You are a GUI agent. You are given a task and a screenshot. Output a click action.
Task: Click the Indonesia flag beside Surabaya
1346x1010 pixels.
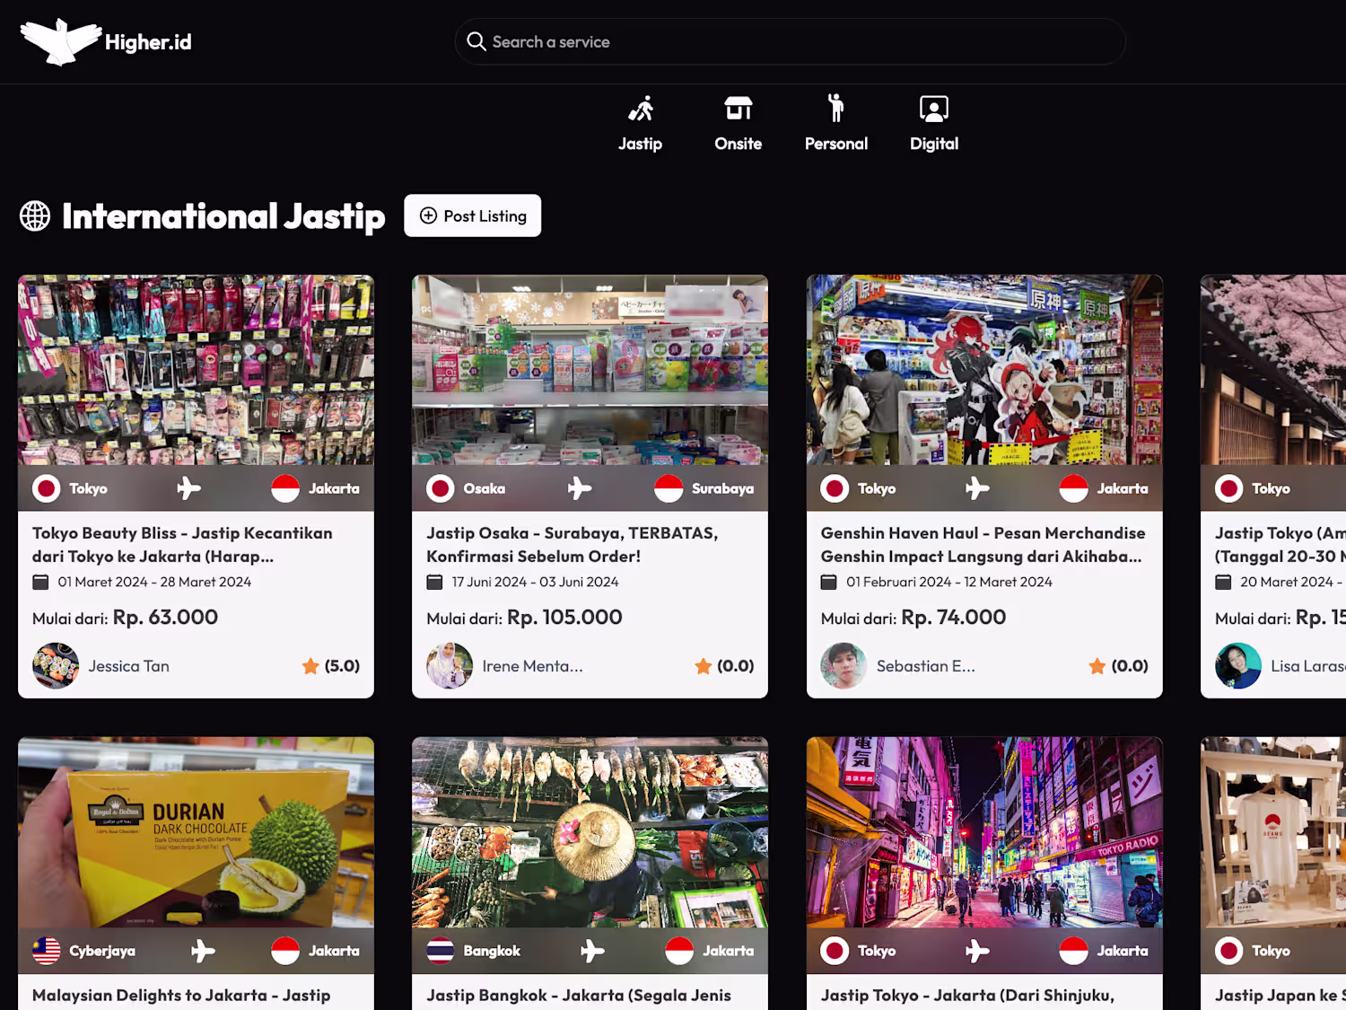669,488
